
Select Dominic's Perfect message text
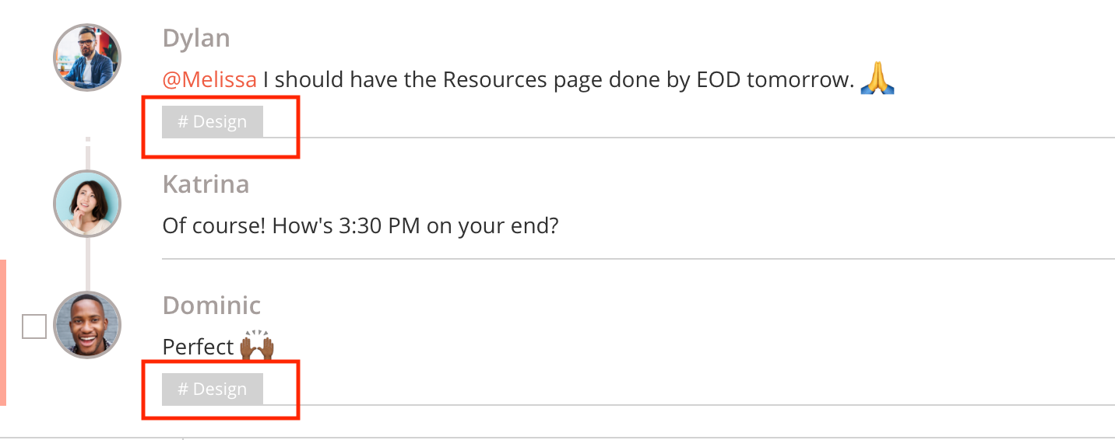(x=199, y=347)
